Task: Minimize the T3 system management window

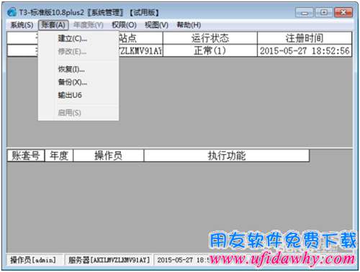Action: coord(305,12)
